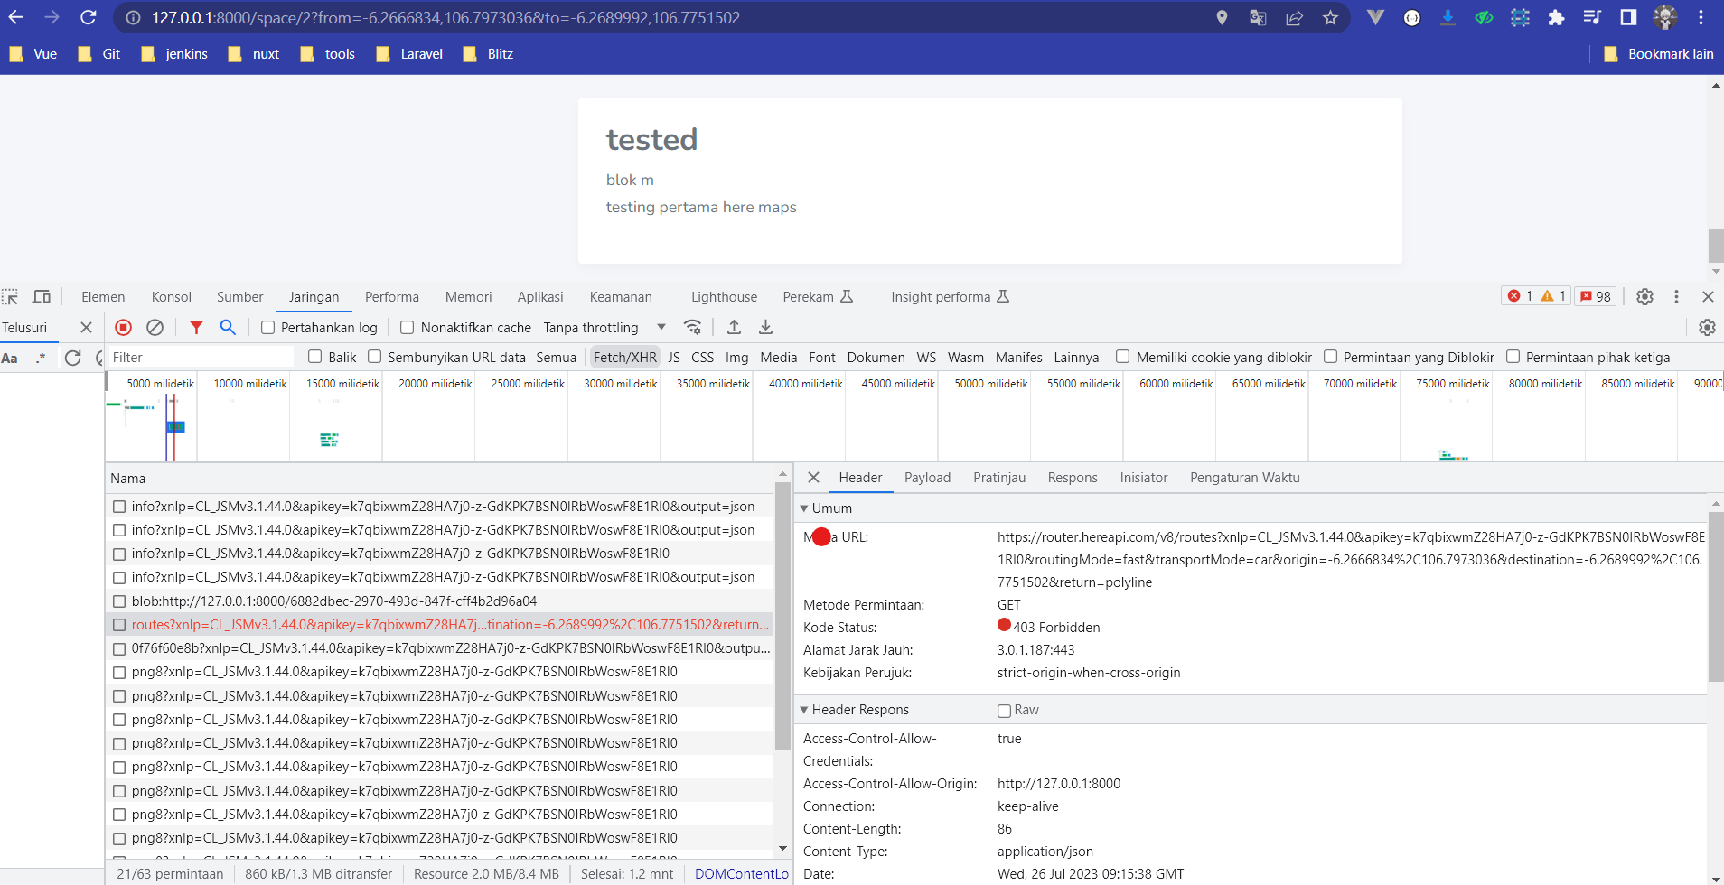The width and height of the screenshot is (1724, 885).
Task: Click the location pin icon in address bar
Action: point(1222,17)
